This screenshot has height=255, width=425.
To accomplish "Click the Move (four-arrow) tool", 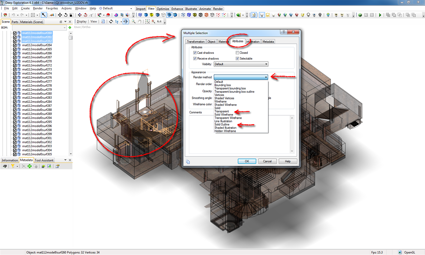I will pos(60,15).
